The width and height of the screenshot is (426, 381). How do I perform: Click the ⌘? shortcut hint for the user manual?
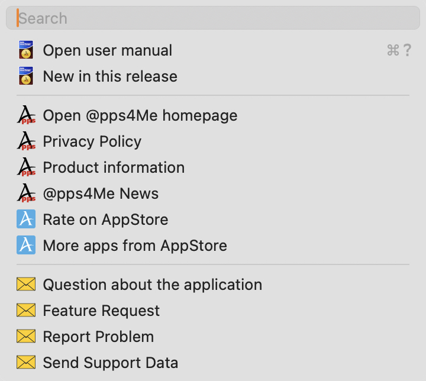(x=399, y=51)
